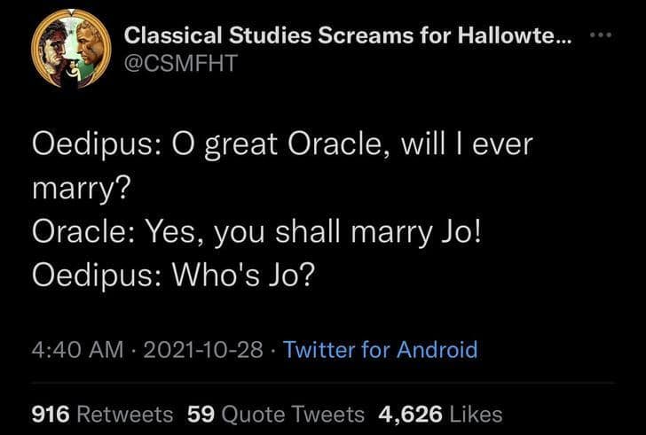646x435 pixels.
Task: Click the "Likes" label text
Action: click(477, 414)
